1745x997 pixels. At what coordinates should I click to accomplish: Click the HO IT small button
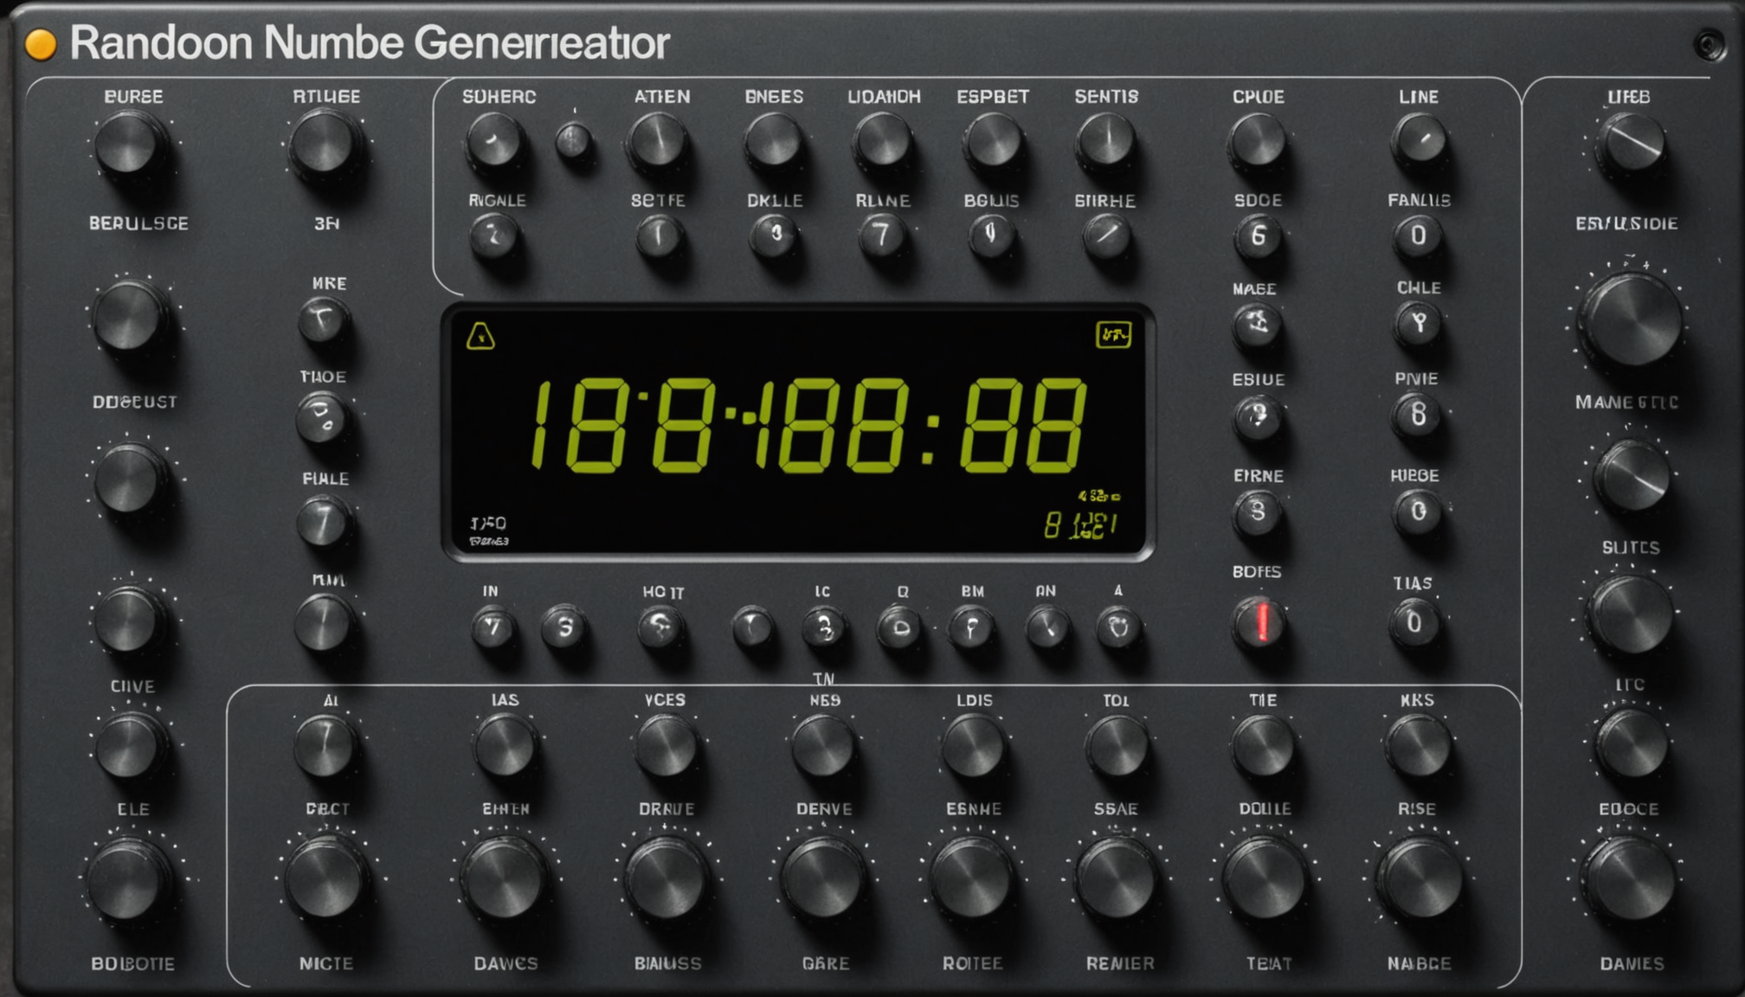(x=662, y=627)
